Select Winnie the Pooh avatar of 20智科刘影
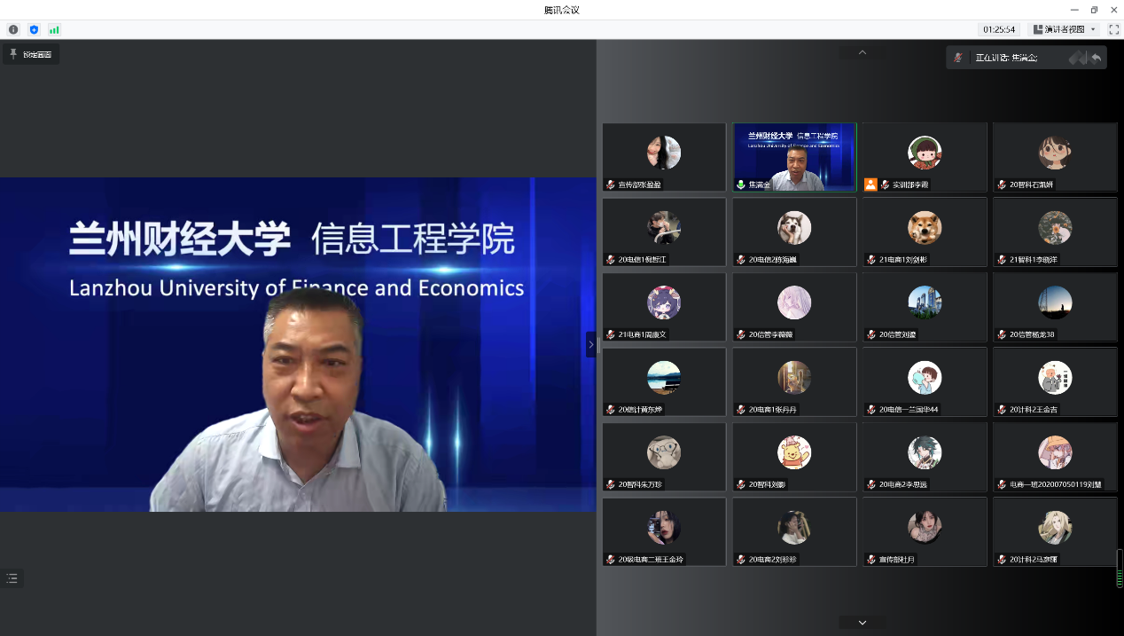The height and width of the screenshot is (636, 1124). pos(794,452)
